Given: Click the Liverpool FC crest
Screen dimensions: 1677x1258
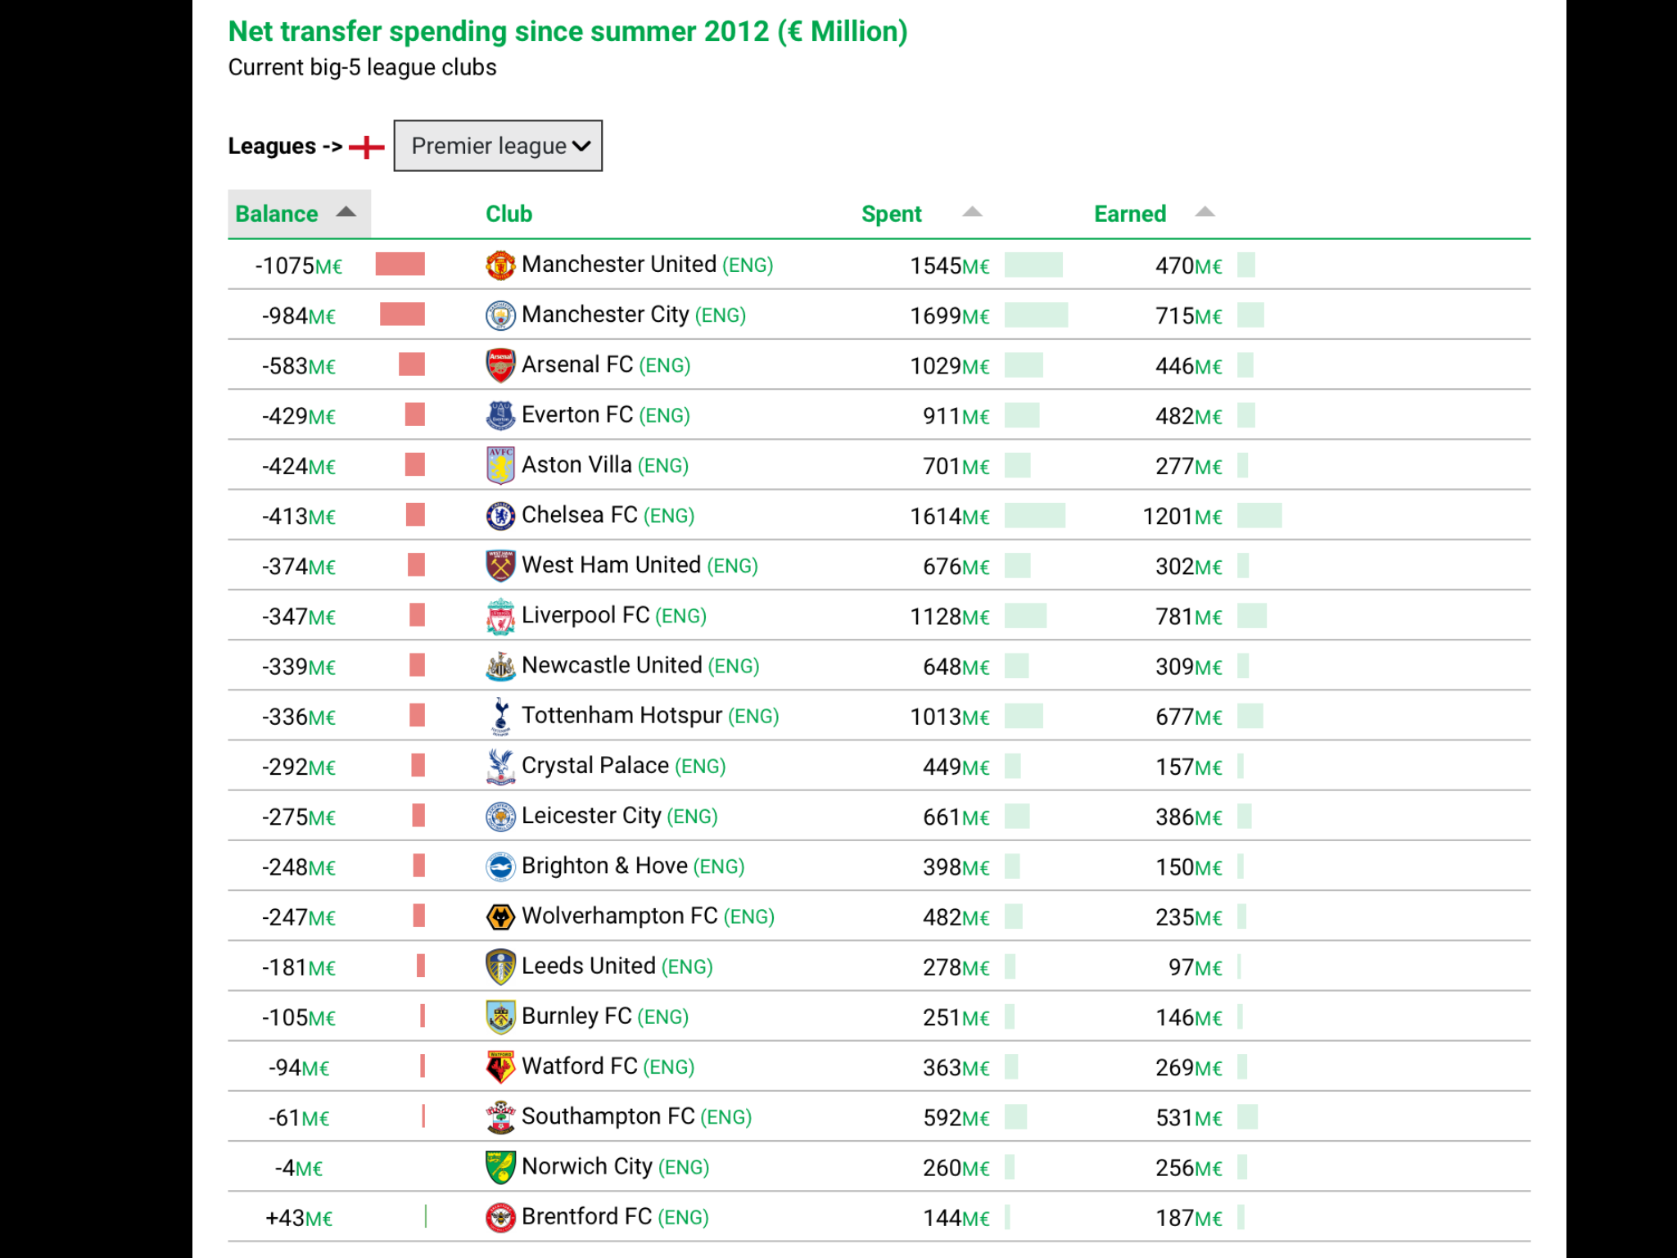Looking at the screenshot, I should point(500,616).
